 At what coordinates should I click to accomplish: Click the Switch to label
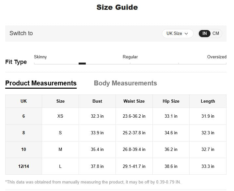21,33
